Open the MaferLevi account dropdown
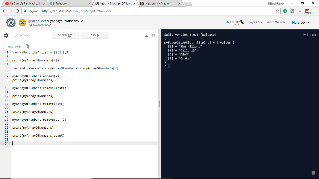The image size is (319, 179). click(x=301, y=23)
